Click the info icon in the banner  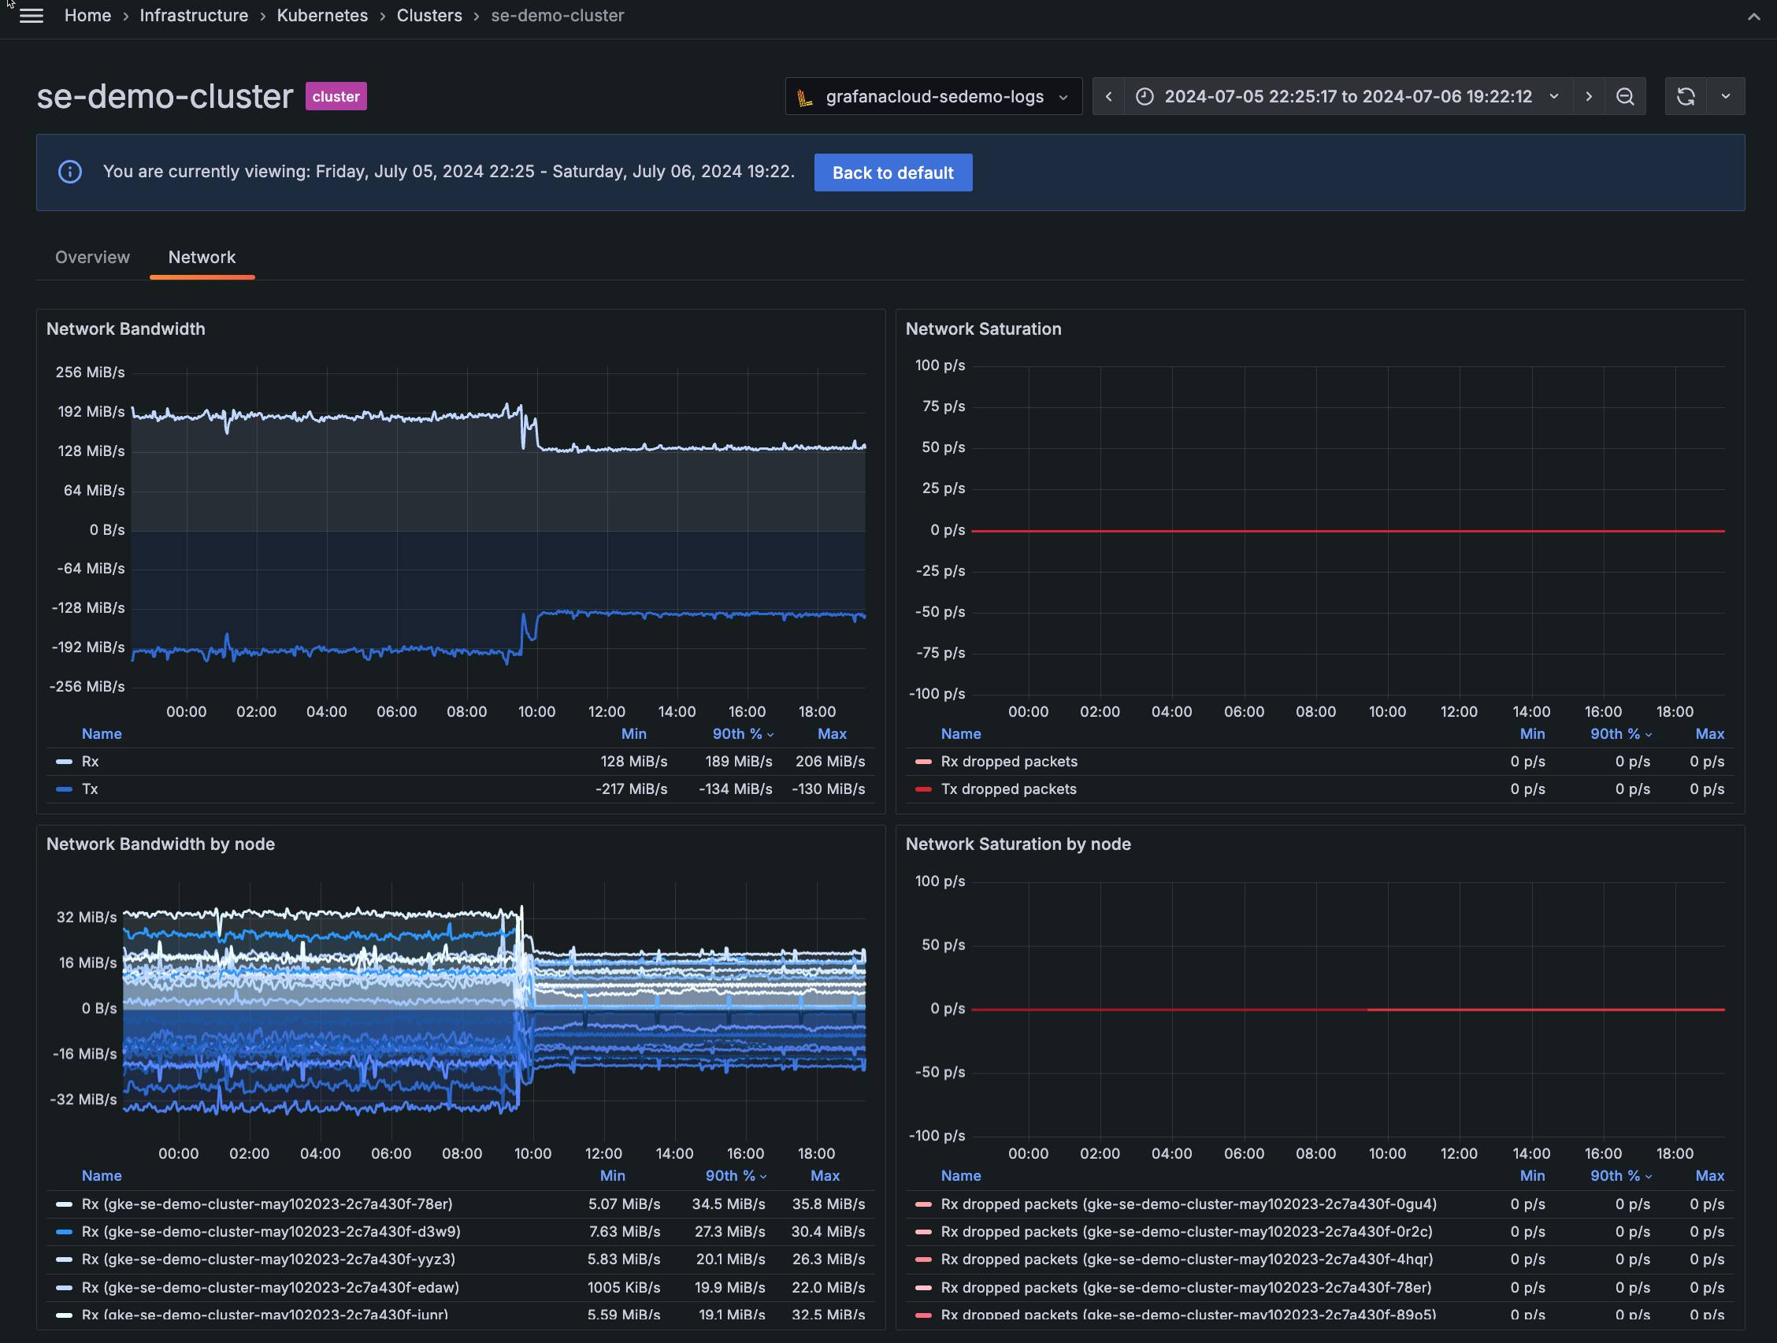(x=70, y=172)
